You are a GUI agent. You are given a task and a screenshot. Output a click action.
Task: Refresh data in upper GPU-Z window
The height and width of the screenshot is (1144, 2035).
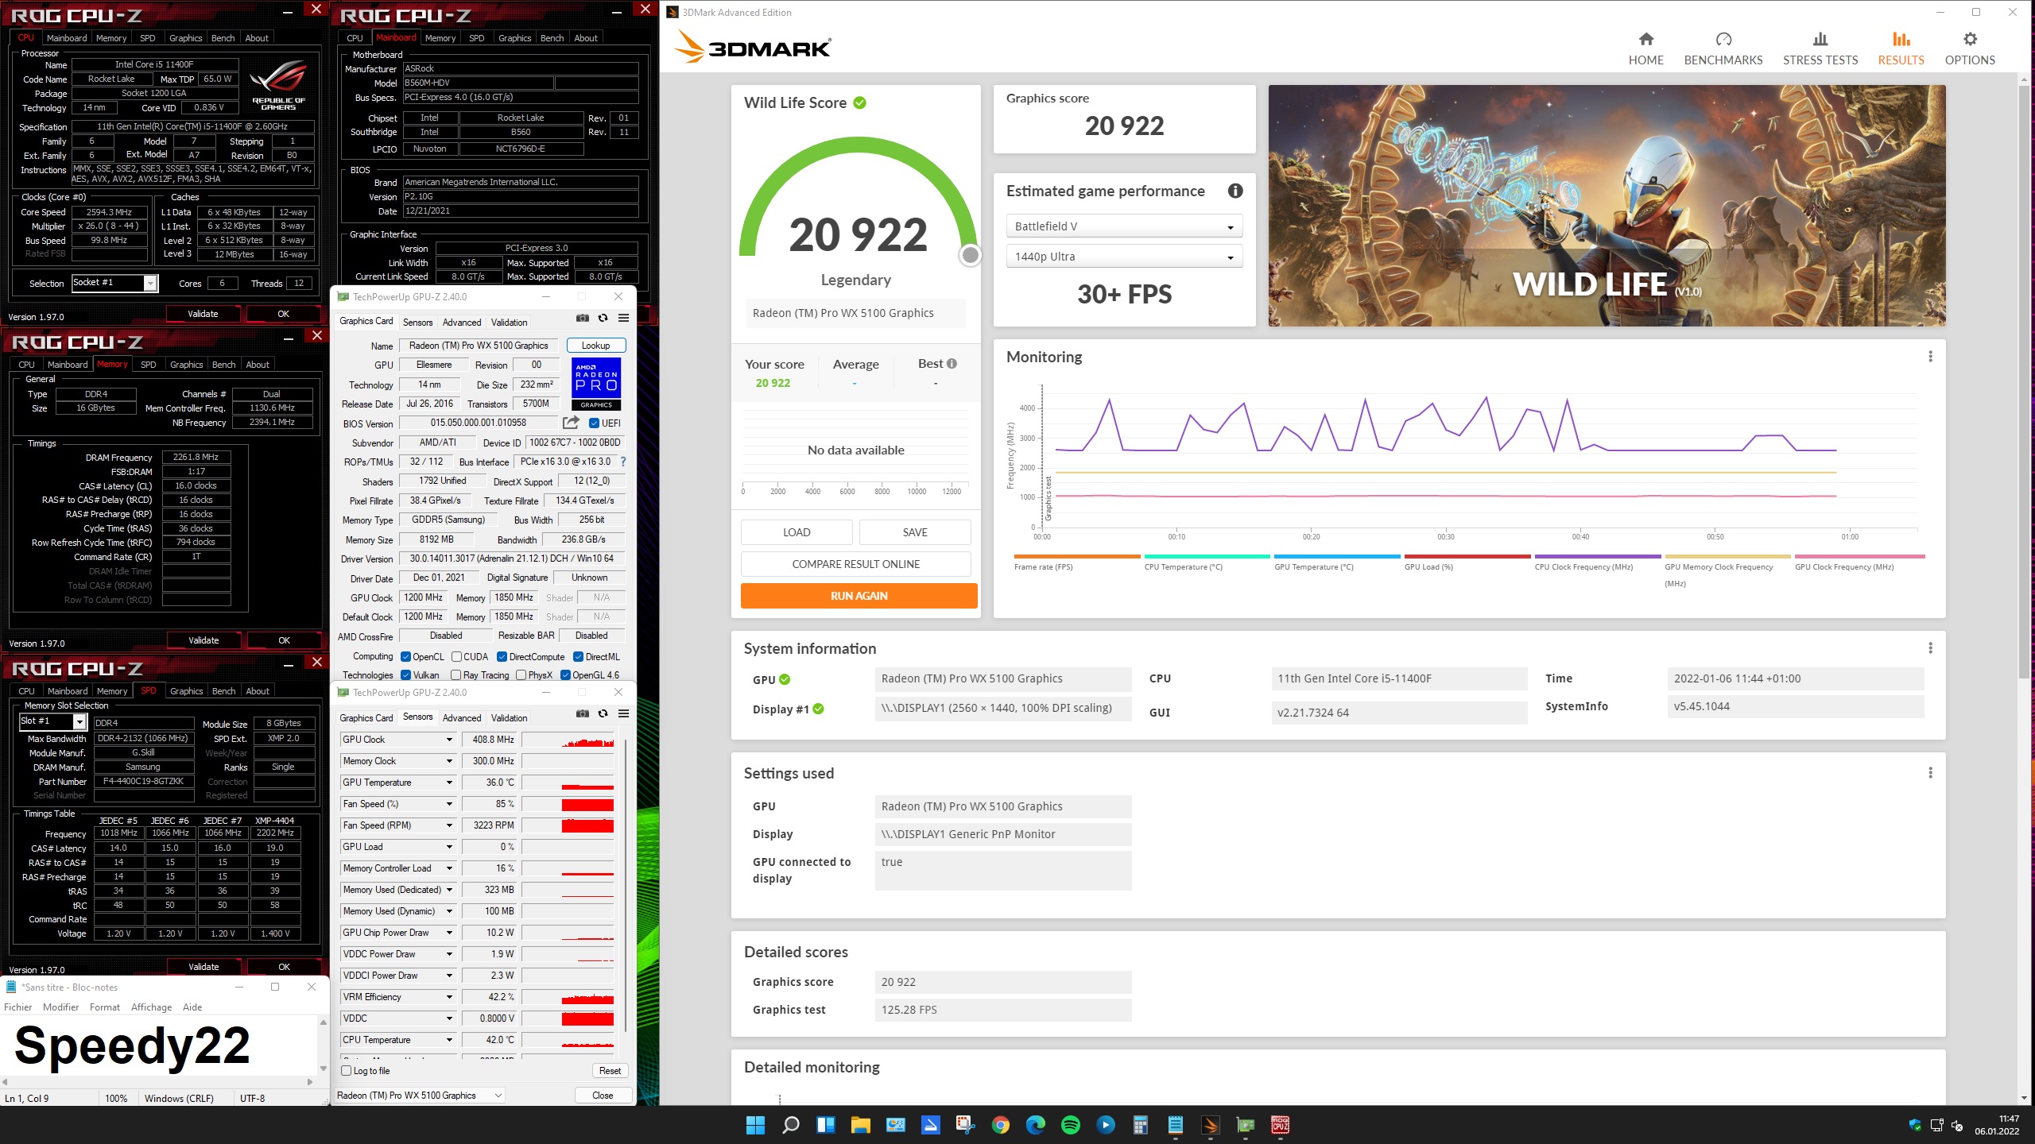pyautogui.click(x=603, y=319)
